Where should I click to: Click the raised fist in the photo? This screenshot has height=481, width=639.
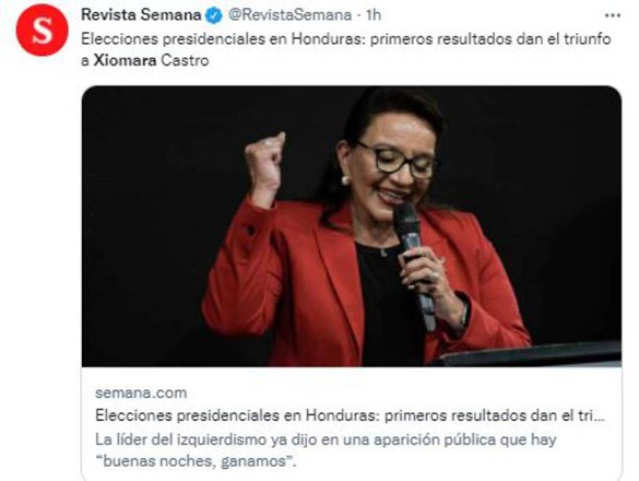265,163
